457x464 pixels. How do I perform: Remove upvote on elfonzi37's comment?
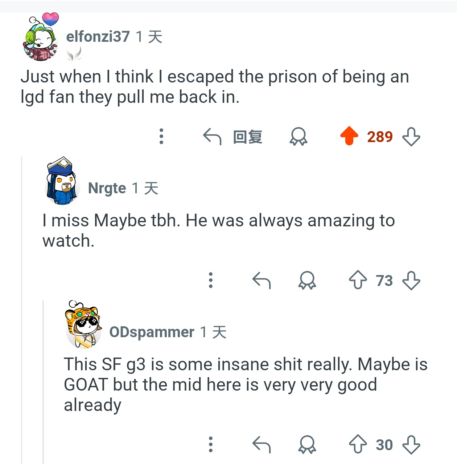[x=349, y=136]
